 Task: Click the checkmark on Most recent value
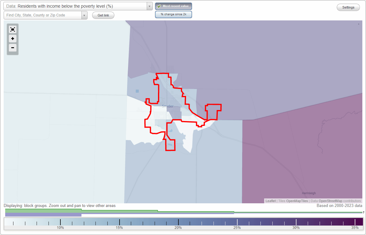(160, 6)
